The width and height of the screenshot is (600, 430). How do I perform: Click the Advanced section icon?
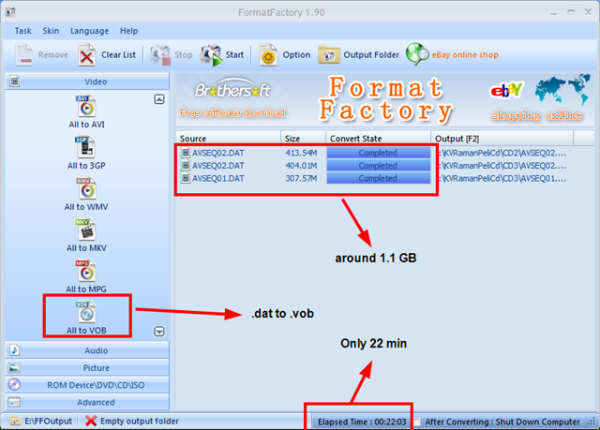pyautogui.click(x=15, y=402)
